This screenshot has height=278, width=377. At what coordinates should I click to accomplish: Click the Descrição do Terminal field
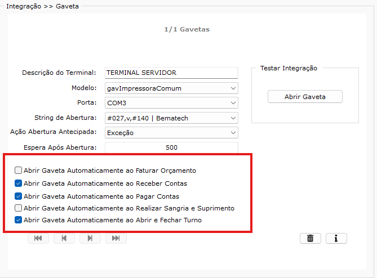pyautogui.click(x=171, y=73)
